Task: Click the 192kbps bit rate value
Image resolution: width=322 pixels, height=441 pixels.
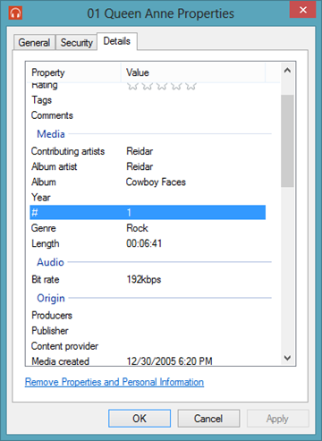Action: click(x=144, y=279)
